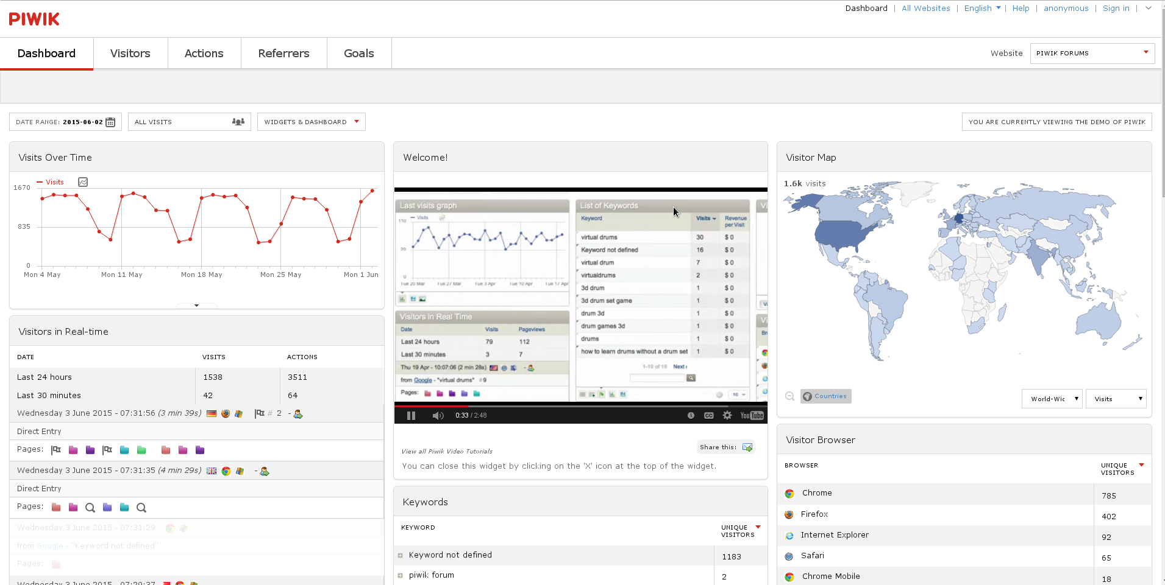Click first goal flag in 07:31:56 visit pages
Image resolution: width=1165 pixels, height=585 pixels.
coord(56,450)
